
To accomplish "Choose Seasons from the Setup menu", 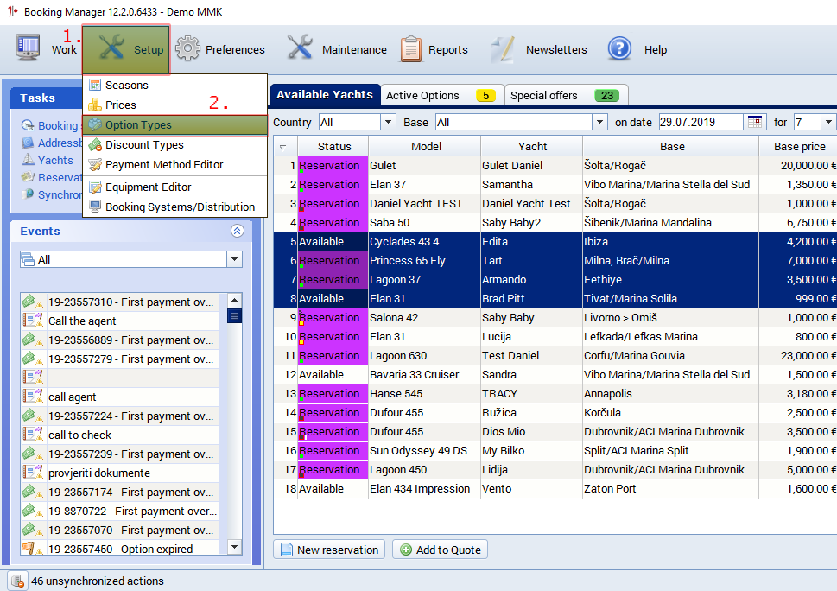I will pyautogui.click(x=174, y=85).
